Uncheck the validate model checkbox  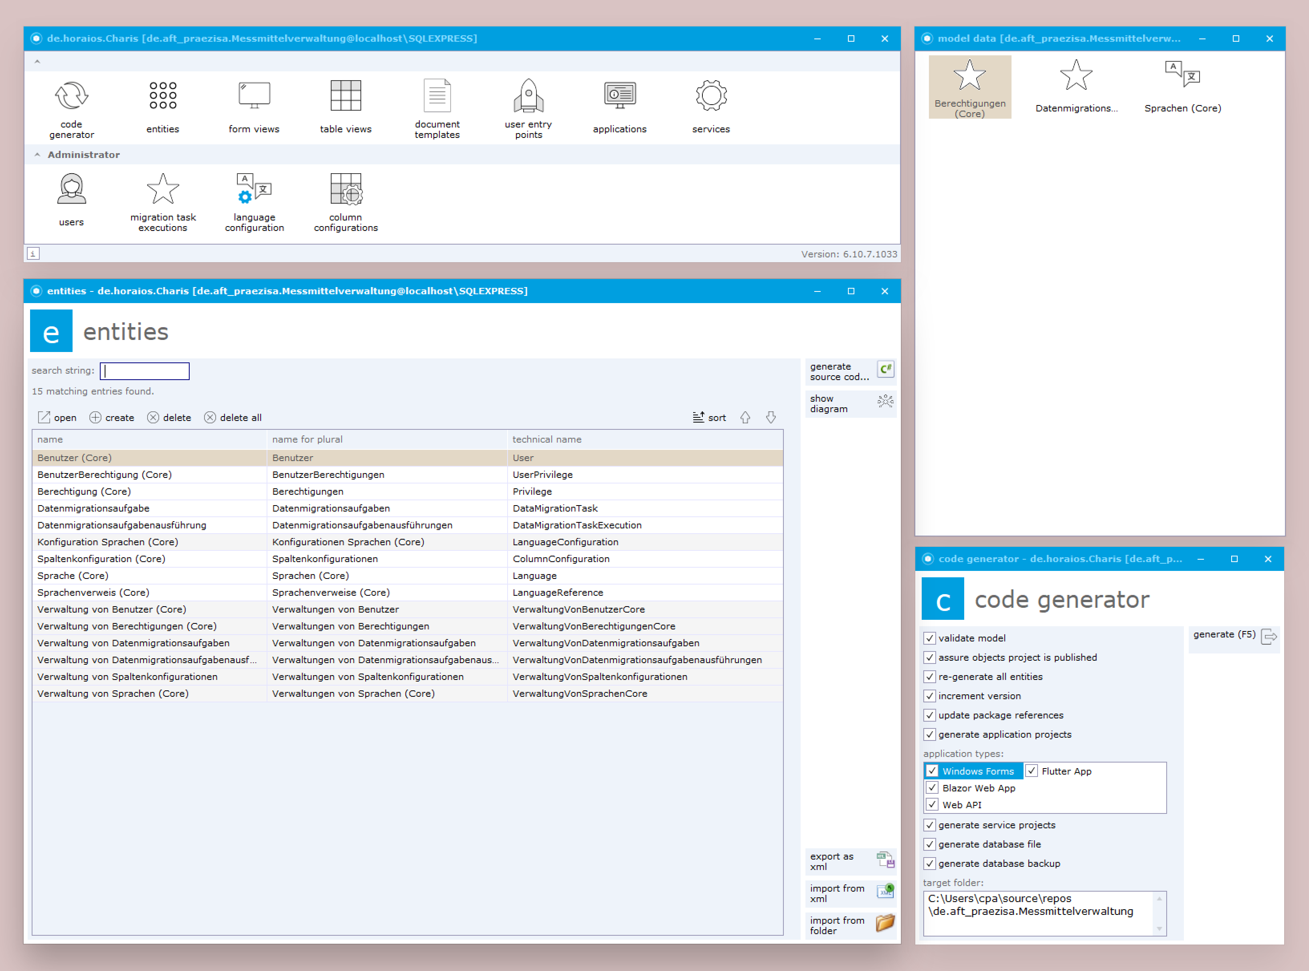[930, 638]
